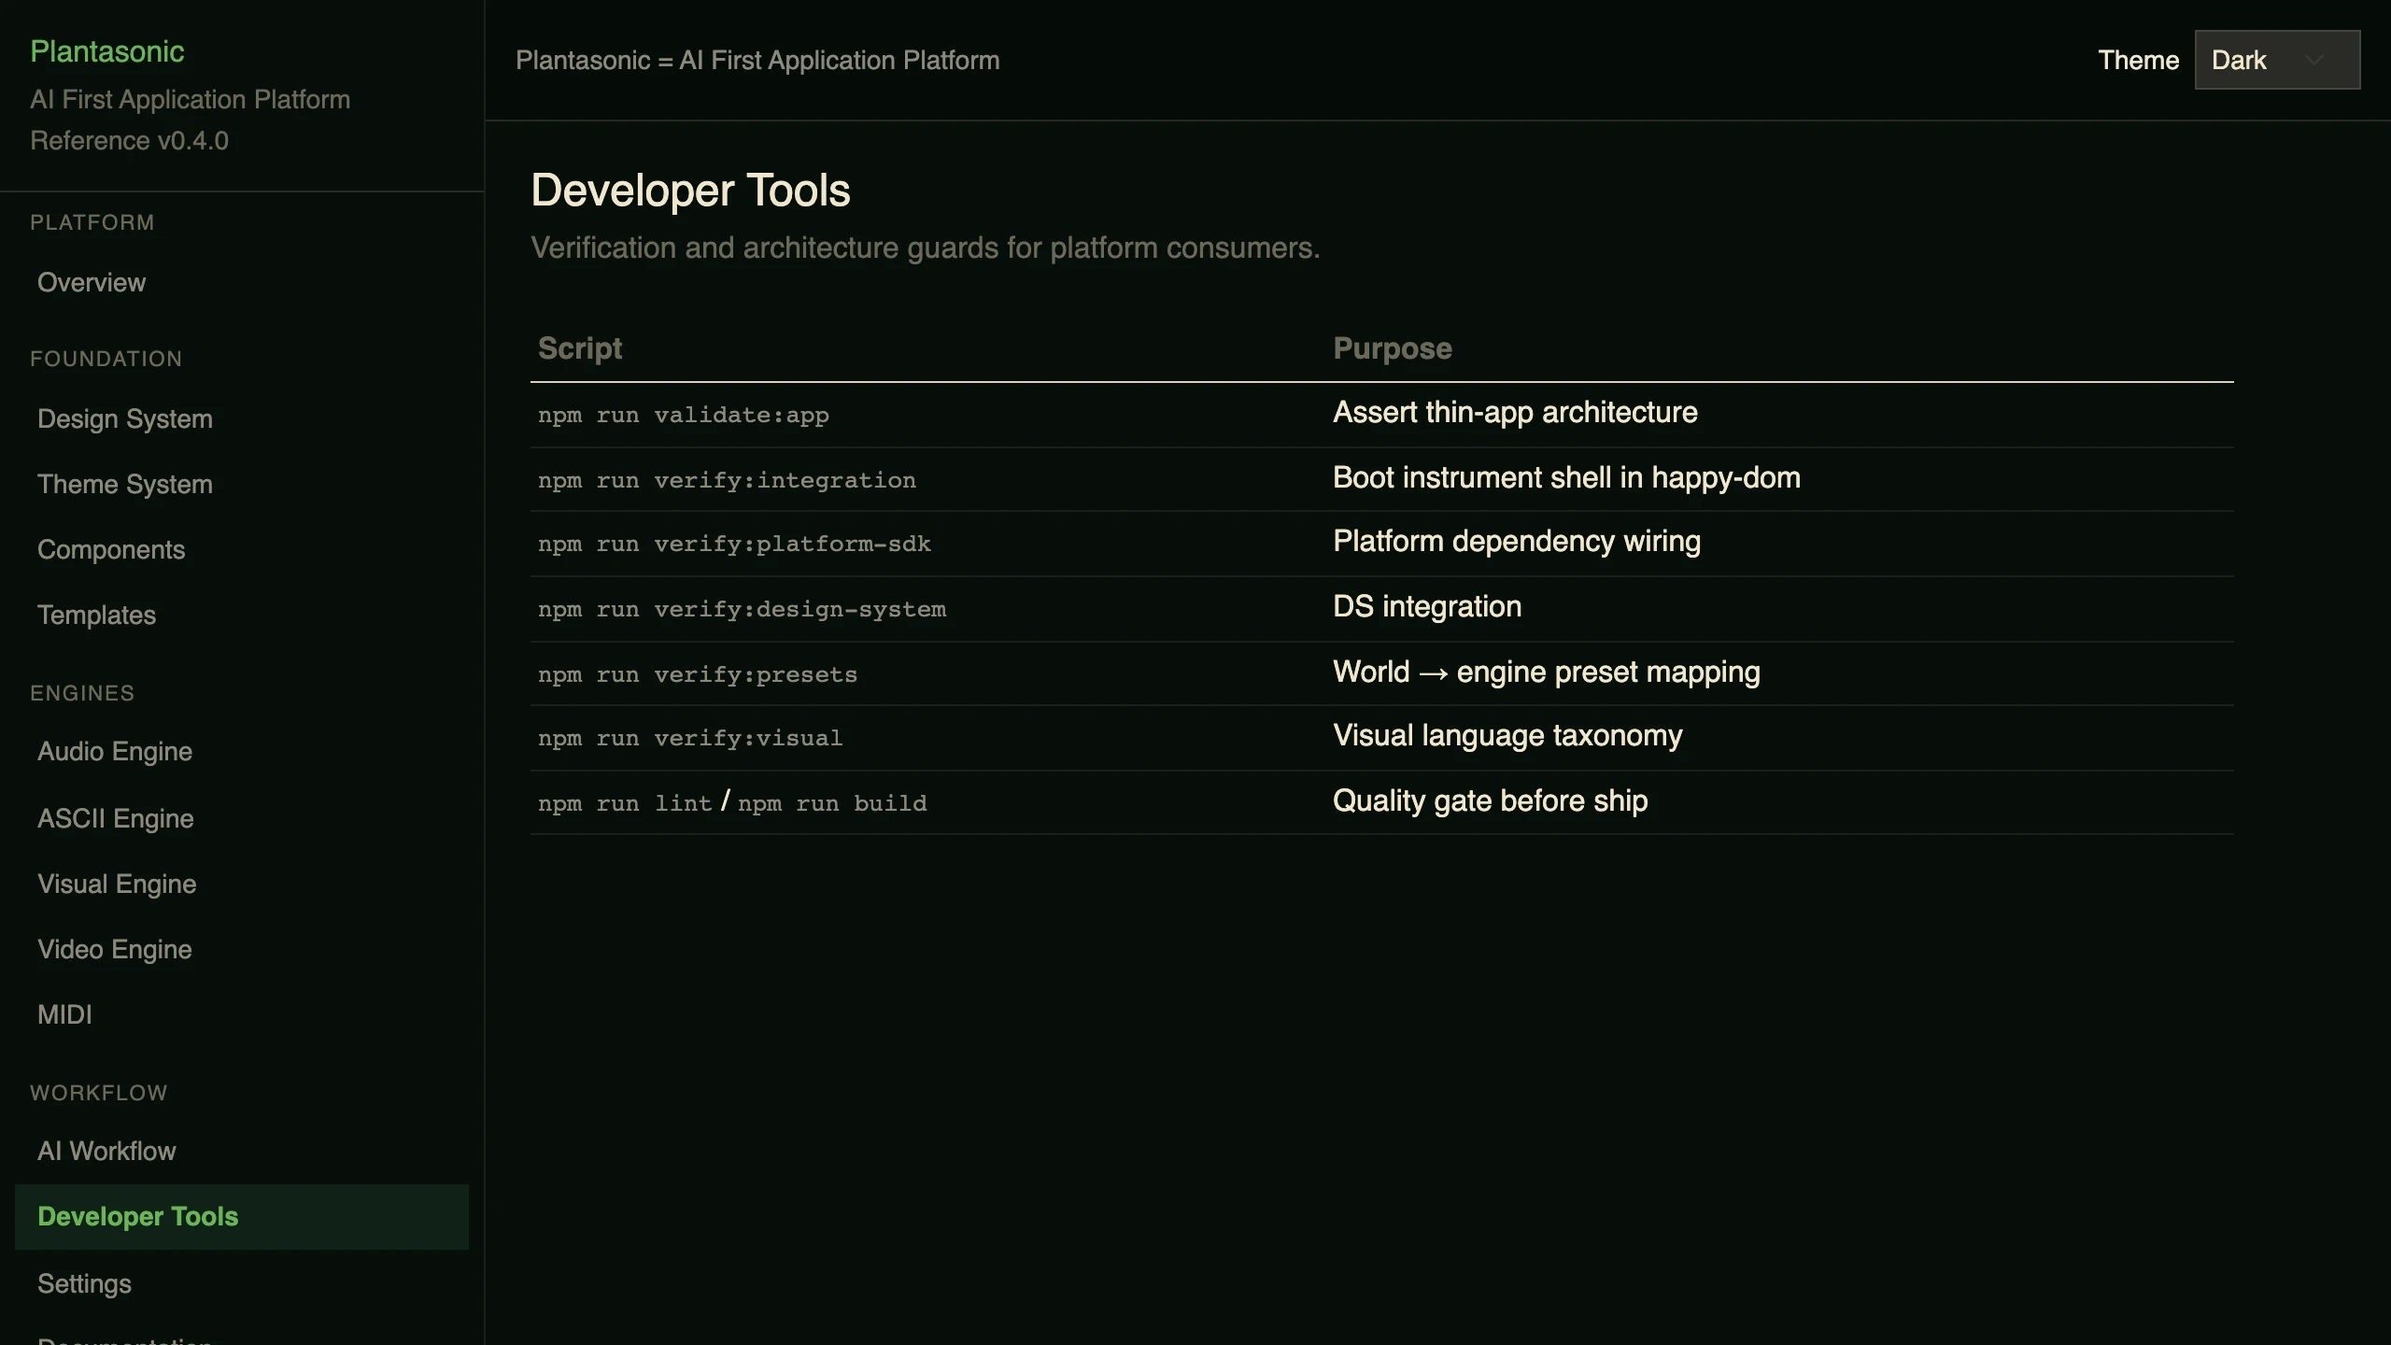Click the 'npm run lint' code text
This screenshot has width=2391, height=1345.
click(x=625, y=803)
